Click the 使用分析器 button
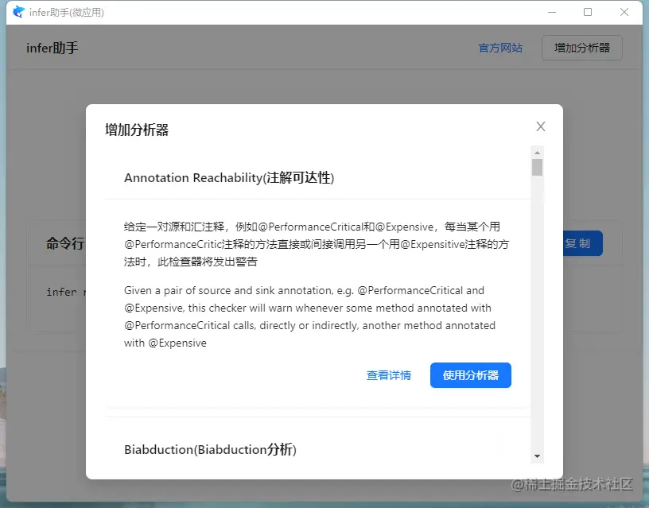Image resolution: width=649 pixels, height=508 pixels. coord(471,375)
